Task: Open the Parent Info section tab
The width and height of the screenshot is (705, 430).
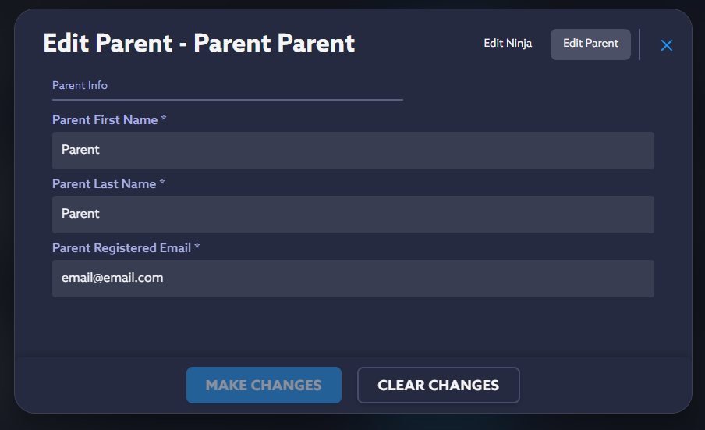Action: coord(80,85)
